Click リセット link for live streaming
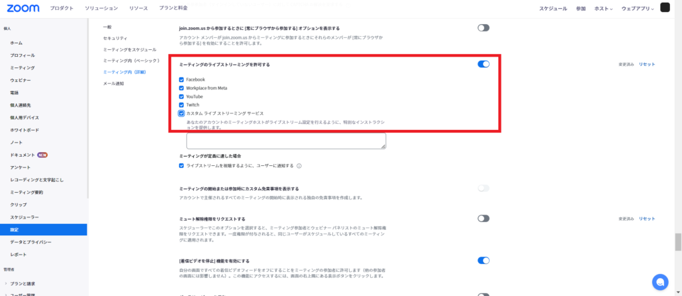This screenshot has width=682, height=296. [x=647, y=65]
